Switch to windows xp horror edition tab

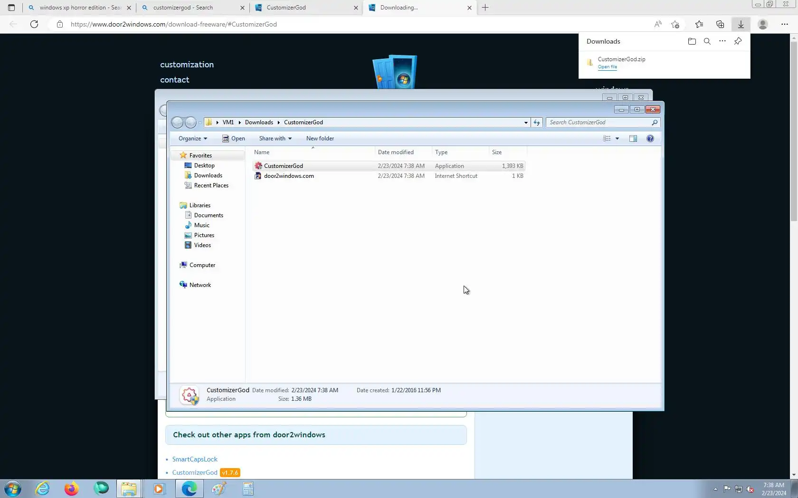tap(79, 8)
